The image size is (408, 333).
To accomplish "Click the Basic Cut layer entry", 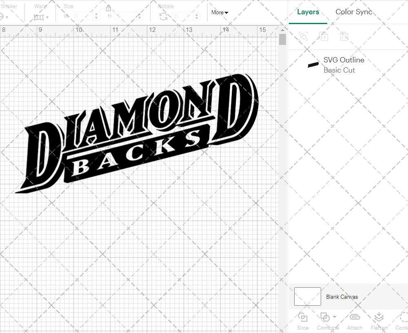I will point(339,70).
